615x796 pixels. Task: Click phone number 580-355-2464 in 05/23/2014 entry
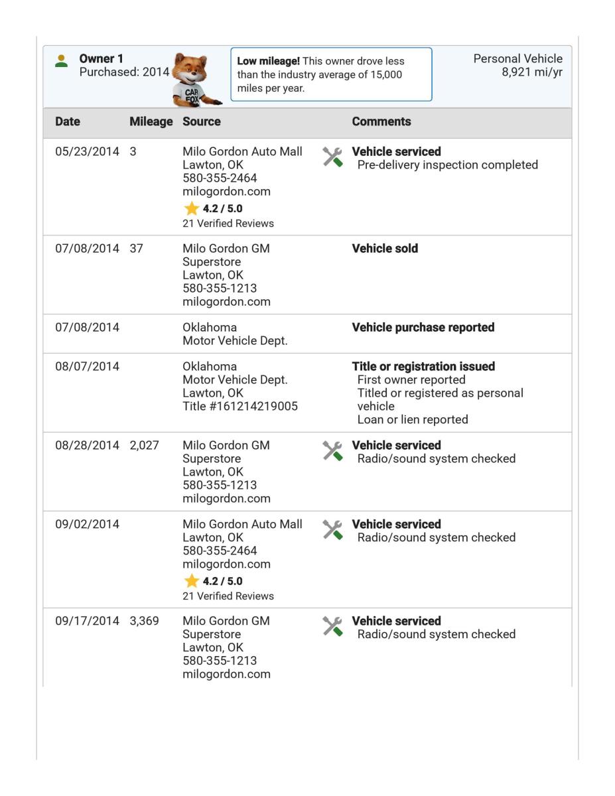tap(220, 178)
